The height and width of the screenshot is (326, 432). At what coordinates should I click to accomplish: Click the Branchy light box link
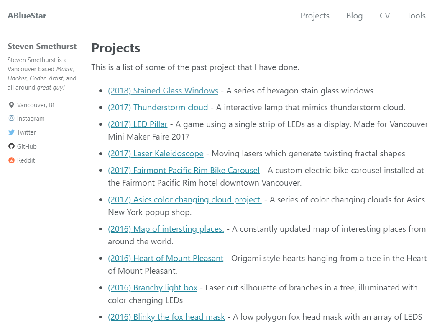point(153,288)
